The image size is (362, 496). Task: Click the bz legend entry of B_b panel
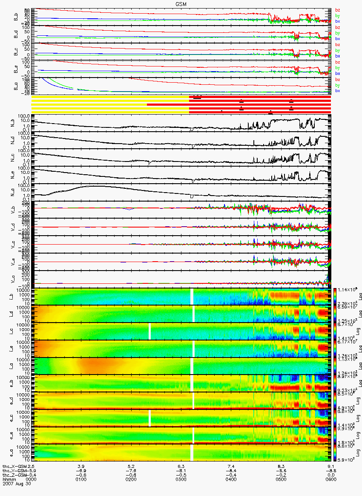pos(338,10)
